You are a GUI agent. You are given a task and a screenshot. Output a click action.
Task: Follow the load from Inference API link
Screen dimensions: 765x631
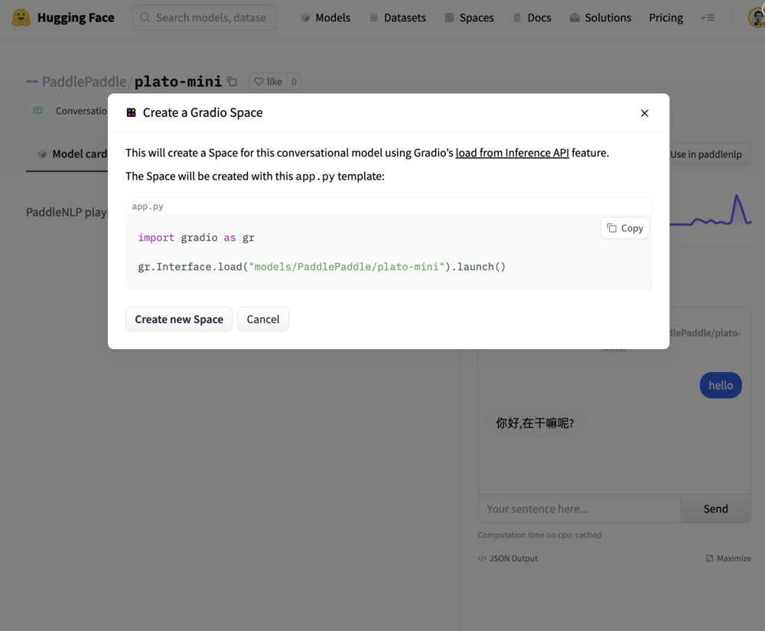[x=512, y=153]
